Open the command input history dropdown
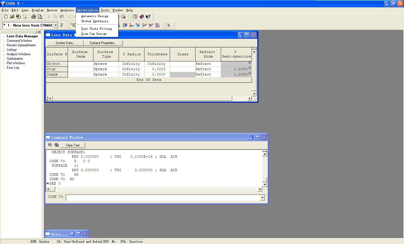The width and height of the screenshot is (404, 244). pyautogui.click(x=262, y=198)
